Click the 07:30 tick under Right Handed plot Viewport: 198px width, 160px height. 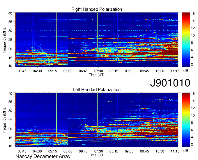[98, 71]
